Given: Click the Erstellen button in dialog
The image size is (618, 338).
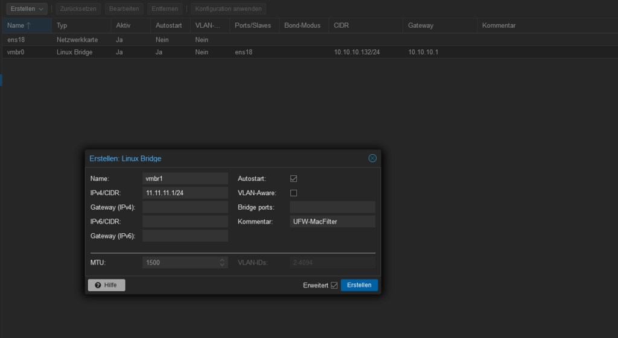Looking at the screenshot, I should point(359,285).
